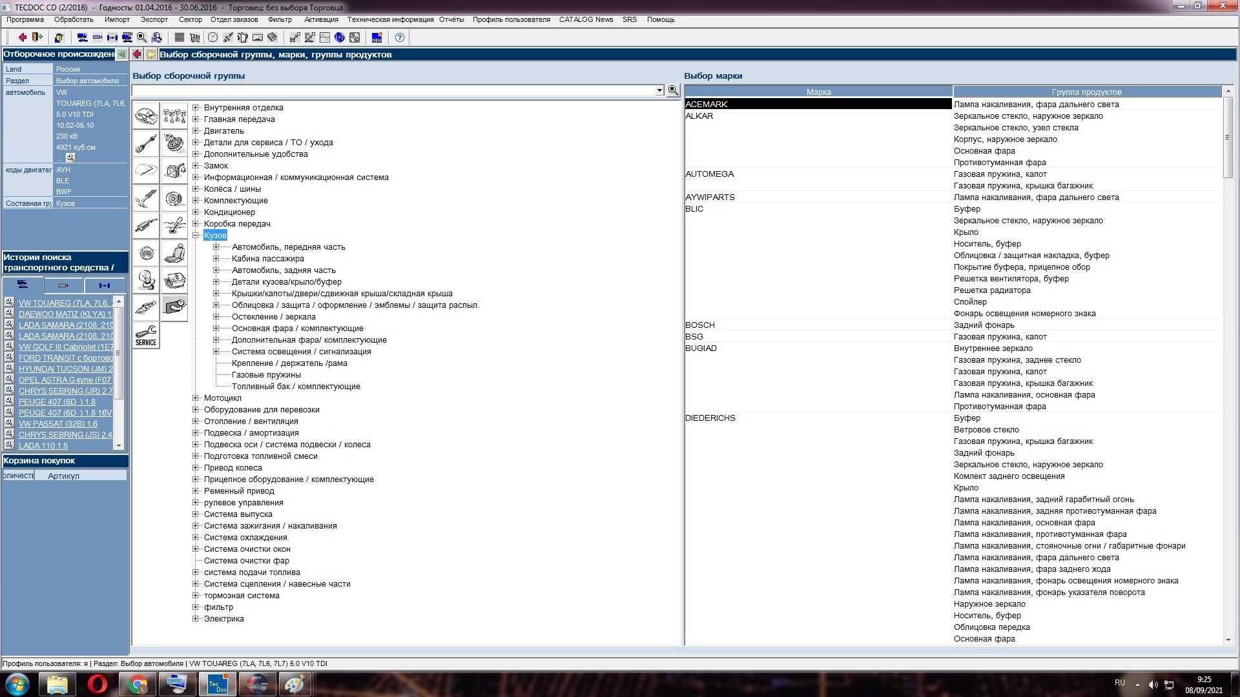Open HYUNDAI TUCSON history entry

click(65, 369)
